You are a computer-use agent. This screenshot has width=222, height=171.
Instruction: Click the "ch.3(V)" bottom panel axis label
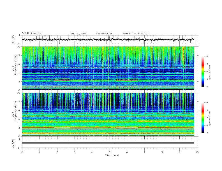13,143
